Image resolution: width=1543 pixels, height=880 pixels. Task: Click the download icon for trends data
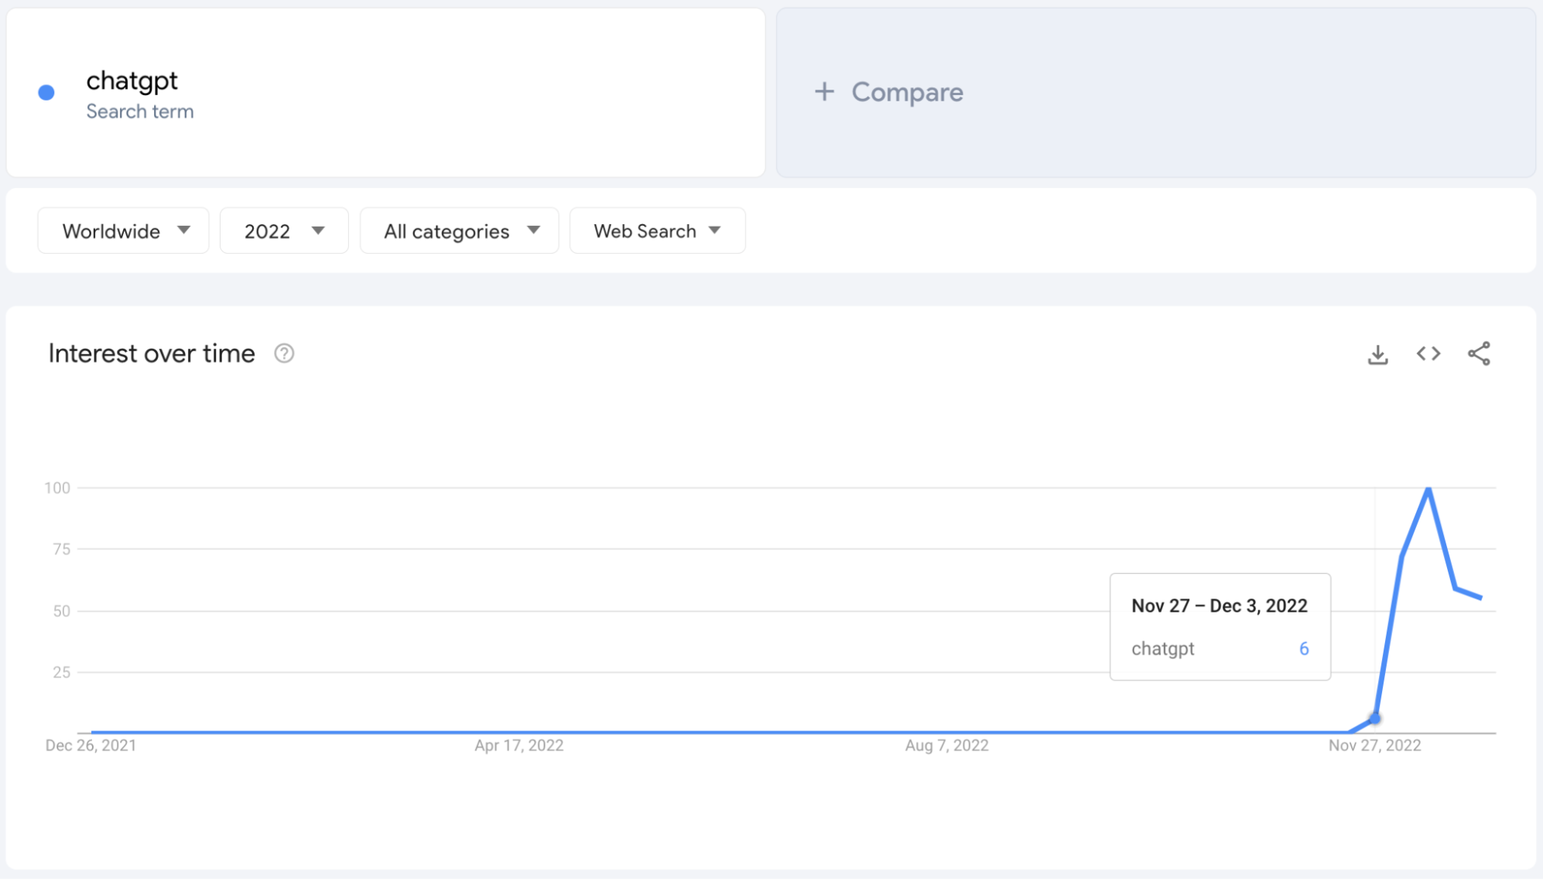[x=1377, y=353]
